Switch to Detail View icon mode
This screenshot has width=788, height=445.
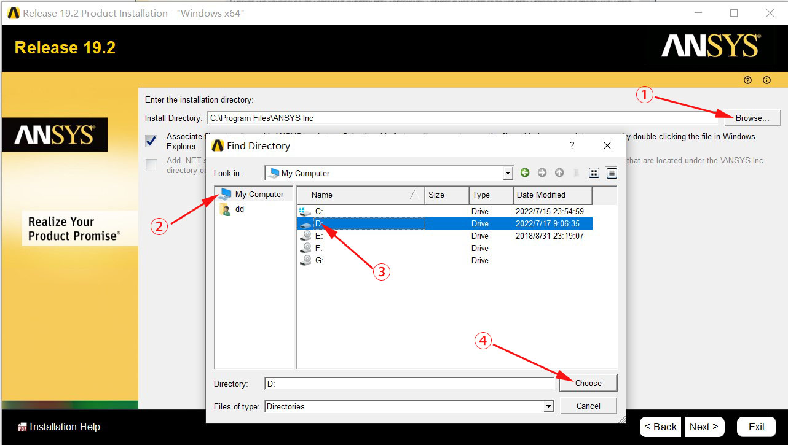(611, 173)
